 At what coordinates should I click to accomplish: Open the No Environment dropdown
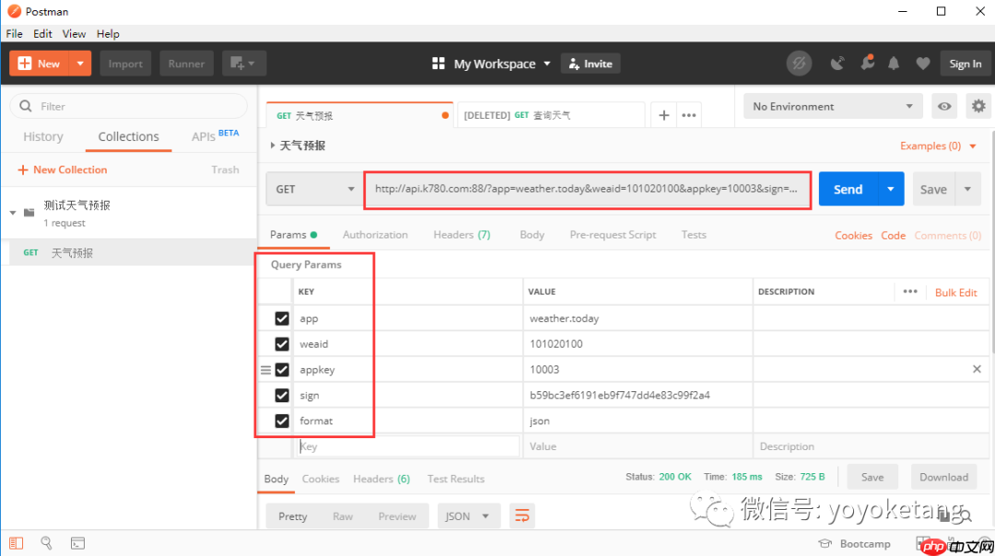coord(832,107)
